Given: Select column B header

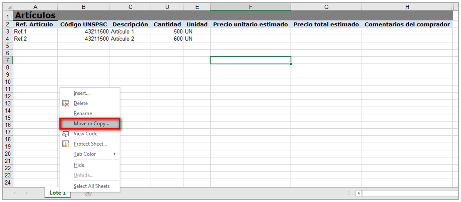Looking at the screenshot, I should 84,7.
